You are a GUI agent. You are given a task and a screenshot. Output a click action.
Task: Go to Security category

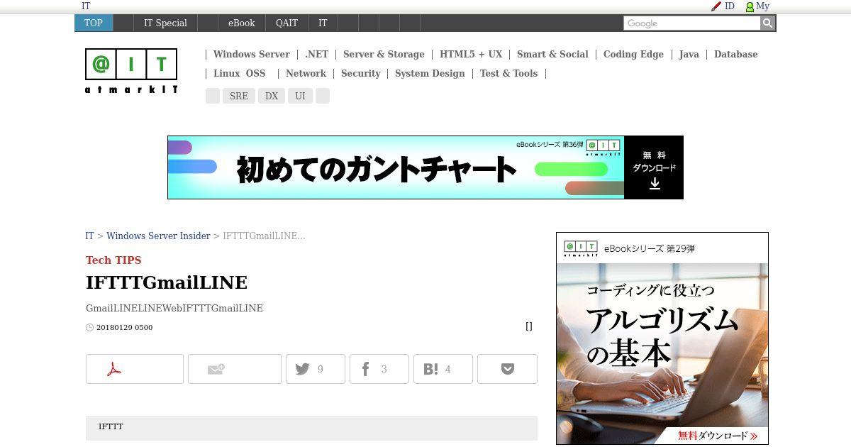click(360, 73)
